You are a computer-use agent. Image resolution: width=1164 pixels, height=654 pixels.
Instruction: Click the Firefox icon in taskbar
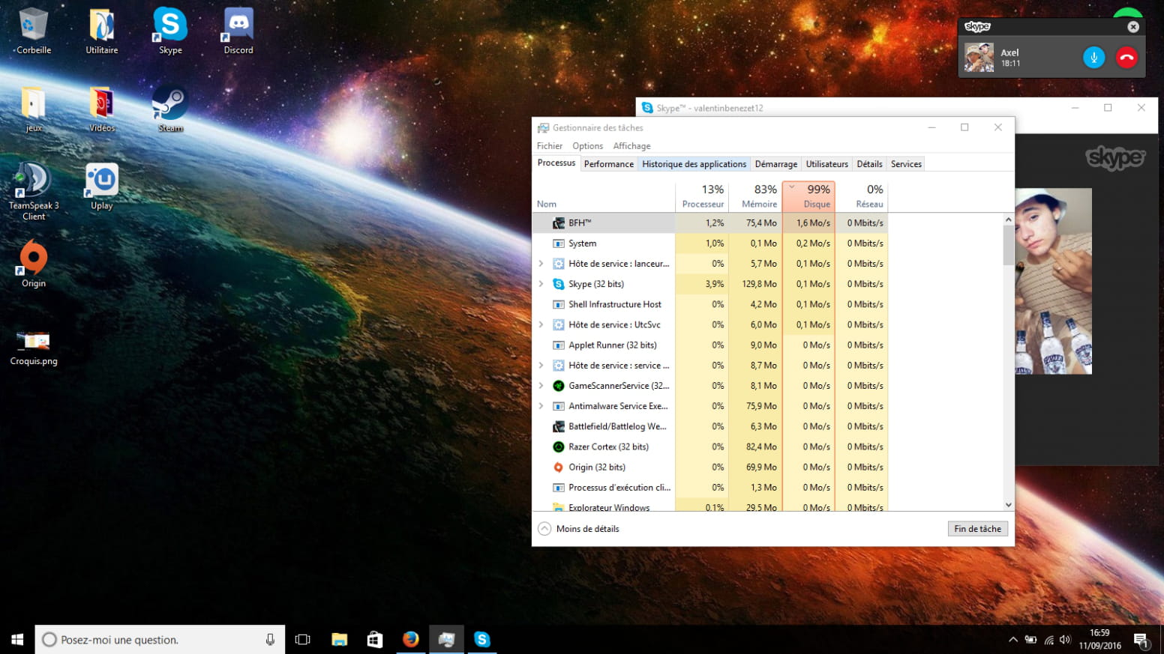click(410, 639)
